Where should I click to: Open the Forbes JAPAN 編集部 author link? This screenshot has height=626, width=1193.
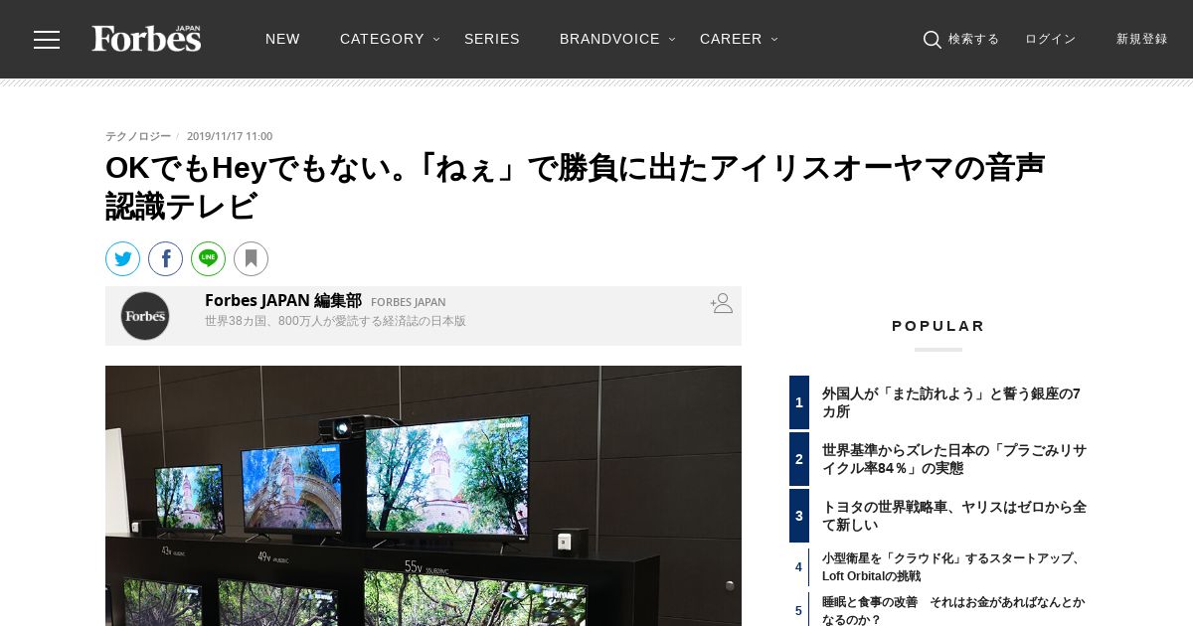[x=283, y=300]
